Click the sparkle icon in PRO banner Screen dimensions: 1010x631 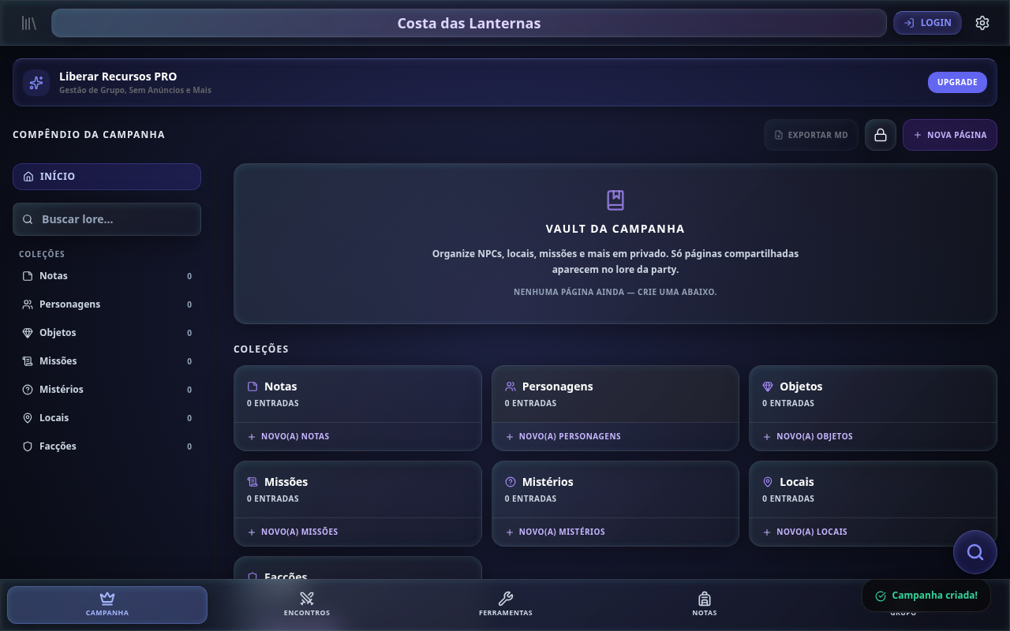[36, 83]
